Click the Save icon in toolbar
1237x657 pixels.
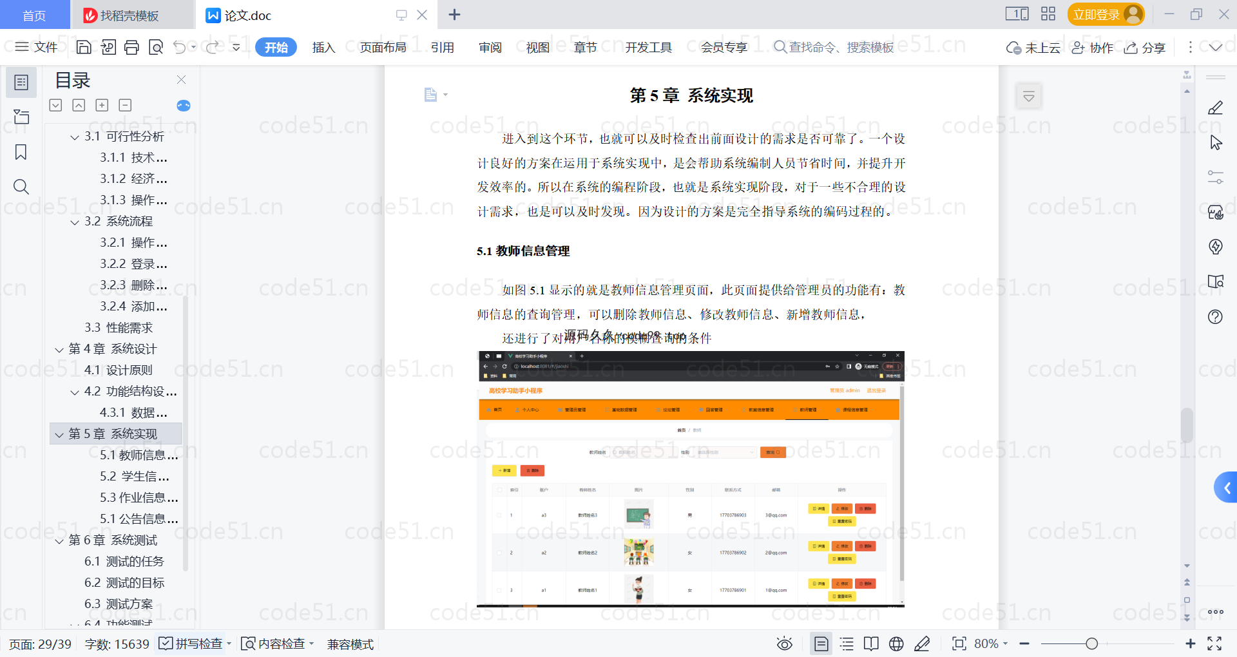(x=84, y=47)
